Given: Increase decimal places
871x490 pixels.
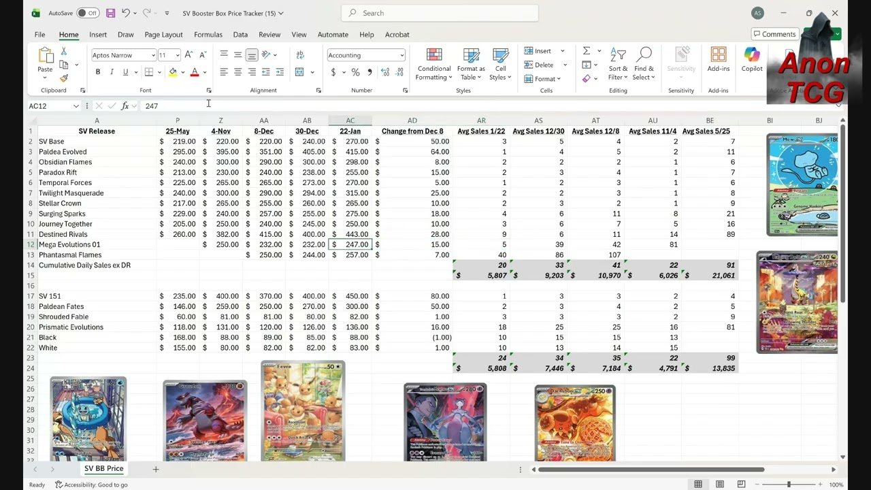Looking at the screenshot, I should tap(385, 72).
